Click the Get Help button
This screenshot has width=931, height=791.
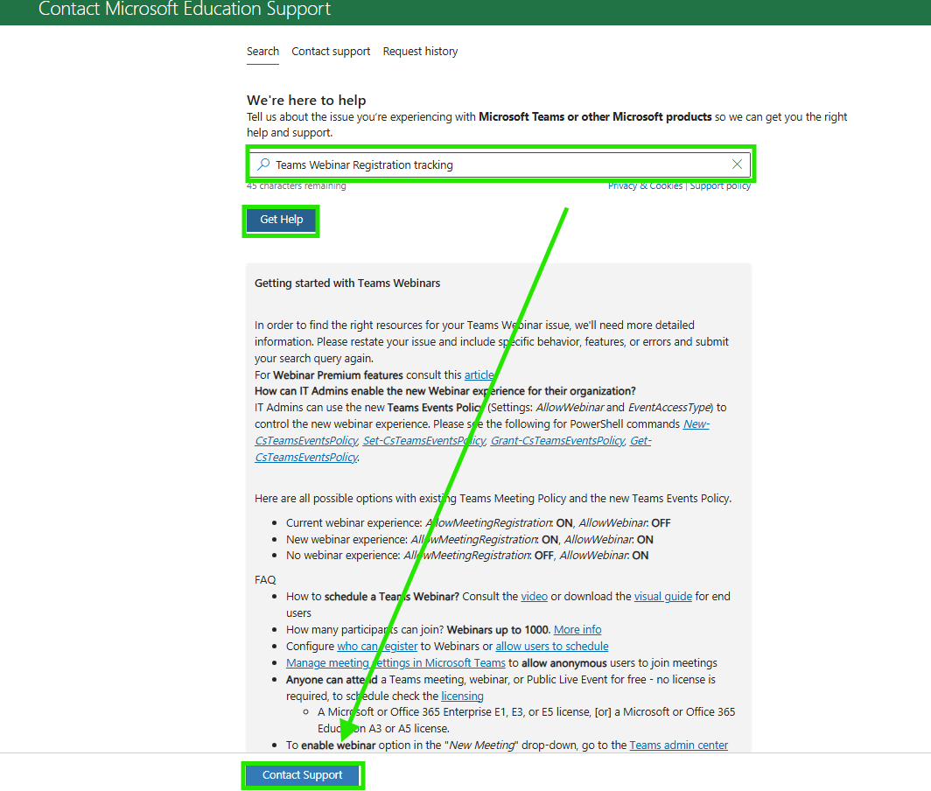tap(282, 220)
